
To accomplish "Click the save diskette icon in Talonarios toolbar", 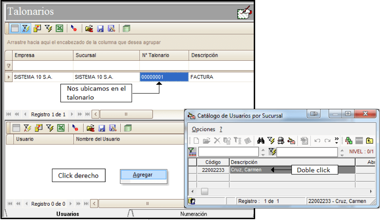I will [x=100, y=29].
